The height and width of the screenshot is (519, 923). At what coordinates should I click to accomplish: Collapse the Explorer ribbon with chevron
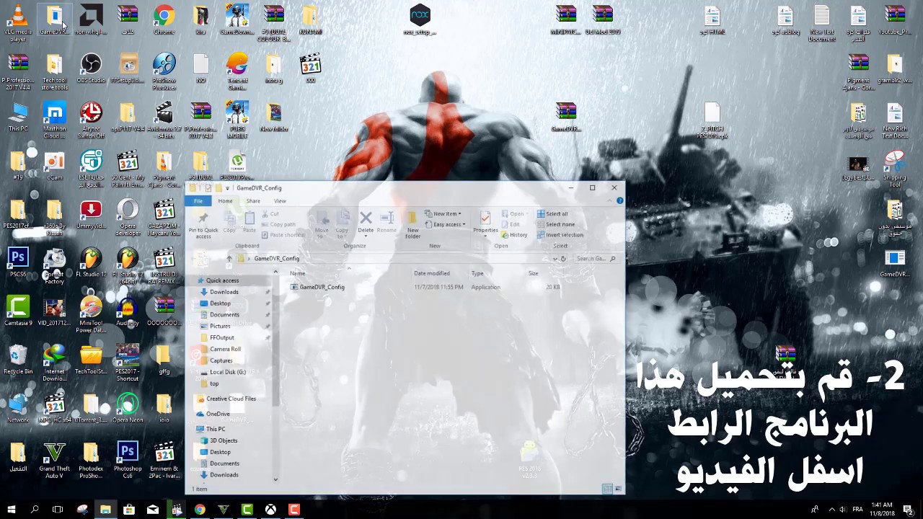(x=611, y=201)
